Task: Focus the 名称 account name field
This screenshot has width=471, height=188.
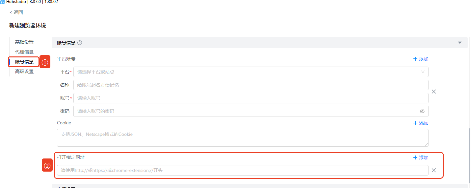Action: coord(251,85)
